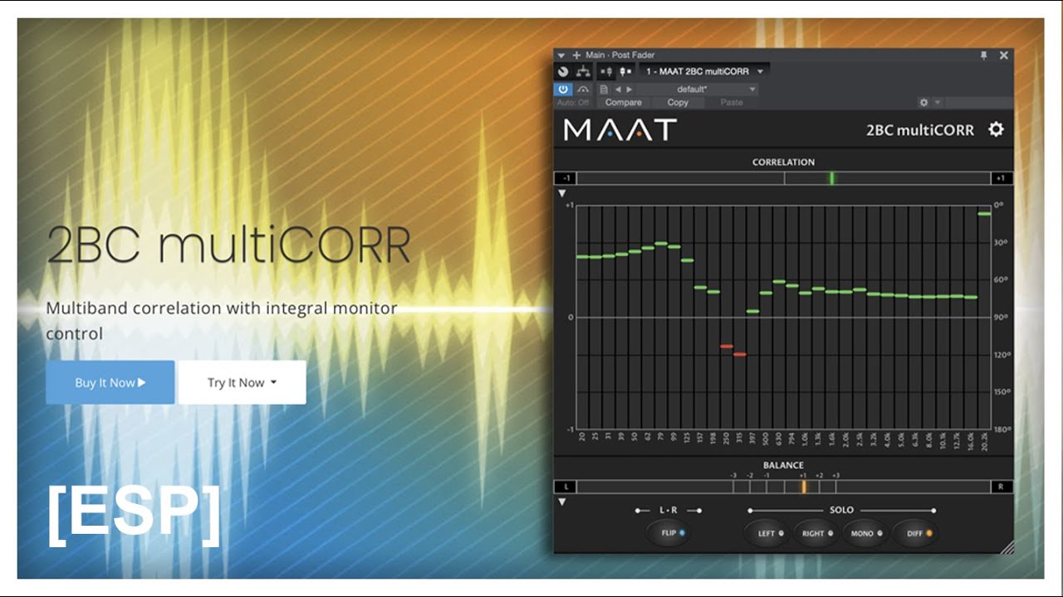Click the Copy button
The height and width of the screenshot is (597, 1063).
coord(678,103)
